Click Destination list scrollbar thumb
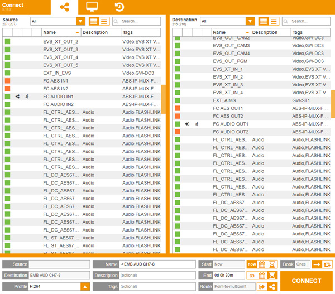This screenshot has height=294, width=335. [333, 104]
